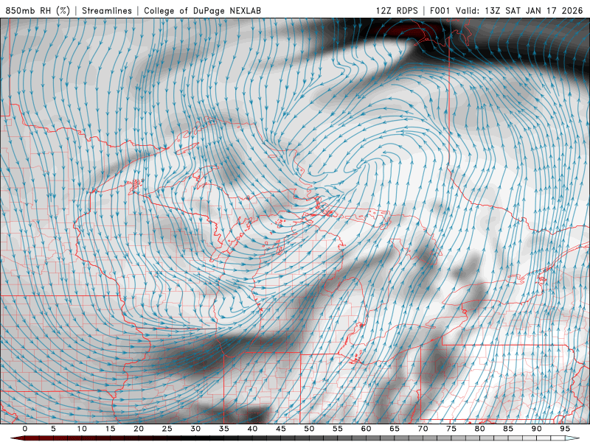Click the 70 label on the colorbar
590x442 pixels.
(423, 429)
